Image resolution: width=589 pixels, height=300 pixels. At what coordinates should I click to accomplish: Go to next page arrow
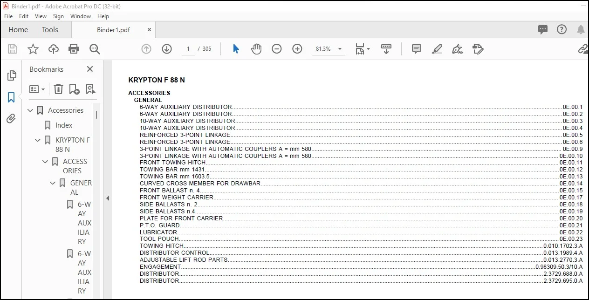[x=167, y=49]
